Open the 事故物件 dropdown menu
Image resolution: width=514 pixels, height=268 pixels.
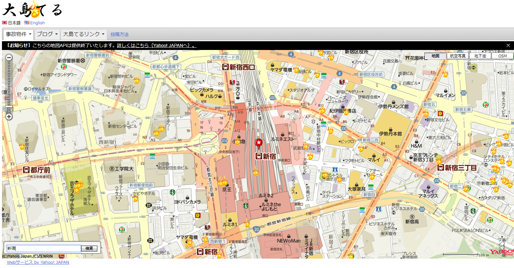click(18, 34)
